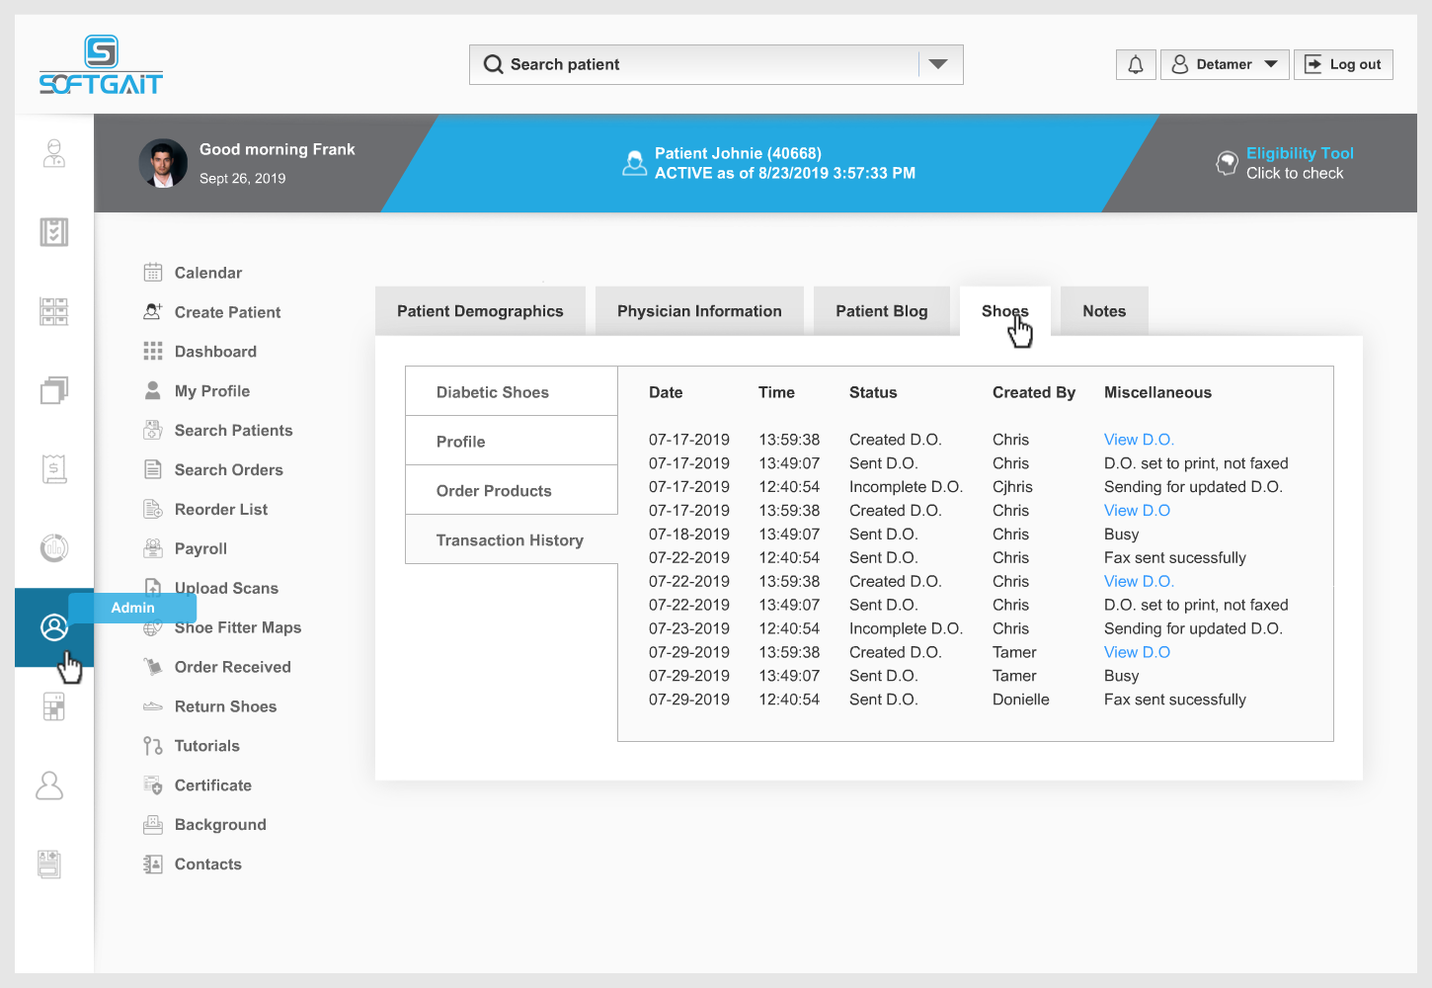1432x988 pixels.
Task: Select the Dashboard grid icon
Action: pyautogui.click(x=153, y=352)
